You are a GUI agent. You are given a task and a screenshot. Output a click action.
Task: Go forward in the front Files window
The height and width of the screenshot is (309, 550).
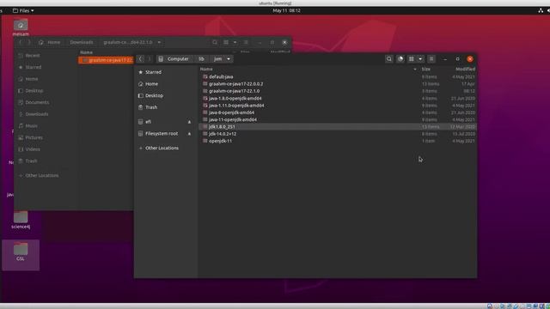click(149, 59)
